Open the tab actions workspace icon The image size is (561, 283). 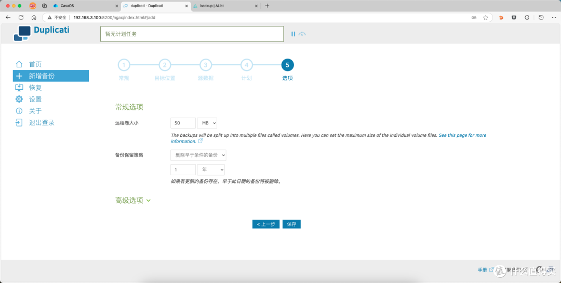pyautogui.click(x=44, y=6)
